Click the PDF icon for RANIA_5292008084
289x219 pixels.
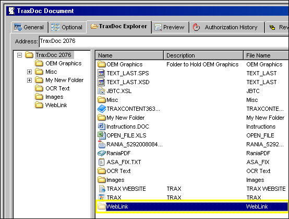pyautogui.click(x=102, y=144)
